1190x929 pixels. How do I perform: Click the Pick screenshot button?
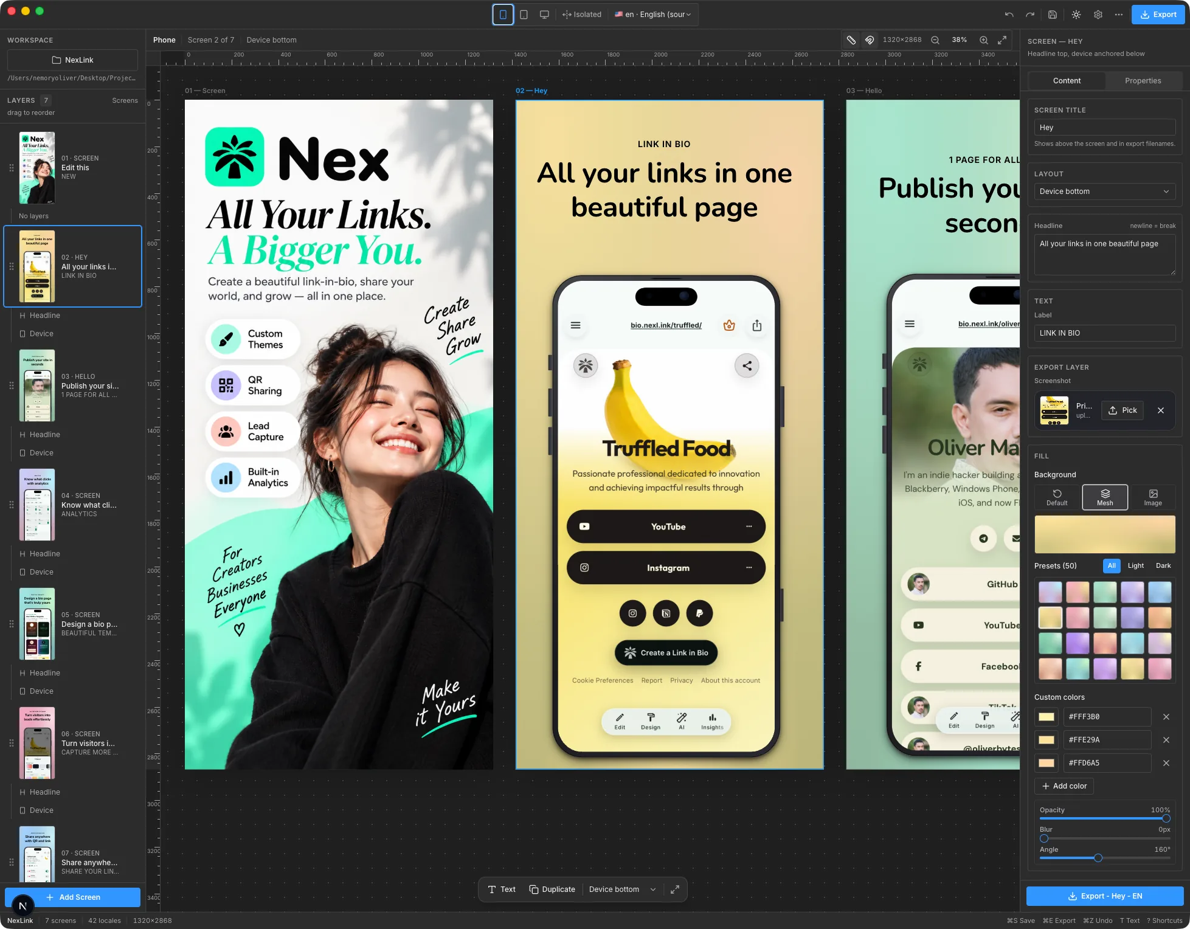coord(1123,410)
